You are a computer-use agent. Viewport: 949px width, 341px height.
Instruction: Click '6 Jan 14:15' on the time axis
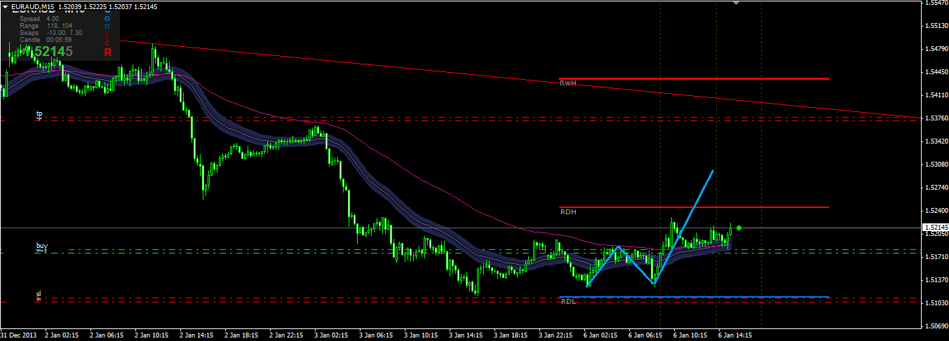[x=736, y=335]
